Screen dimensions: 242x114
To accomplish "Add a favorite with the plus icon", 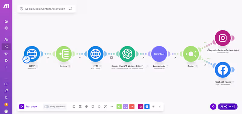I will [153, 106].
